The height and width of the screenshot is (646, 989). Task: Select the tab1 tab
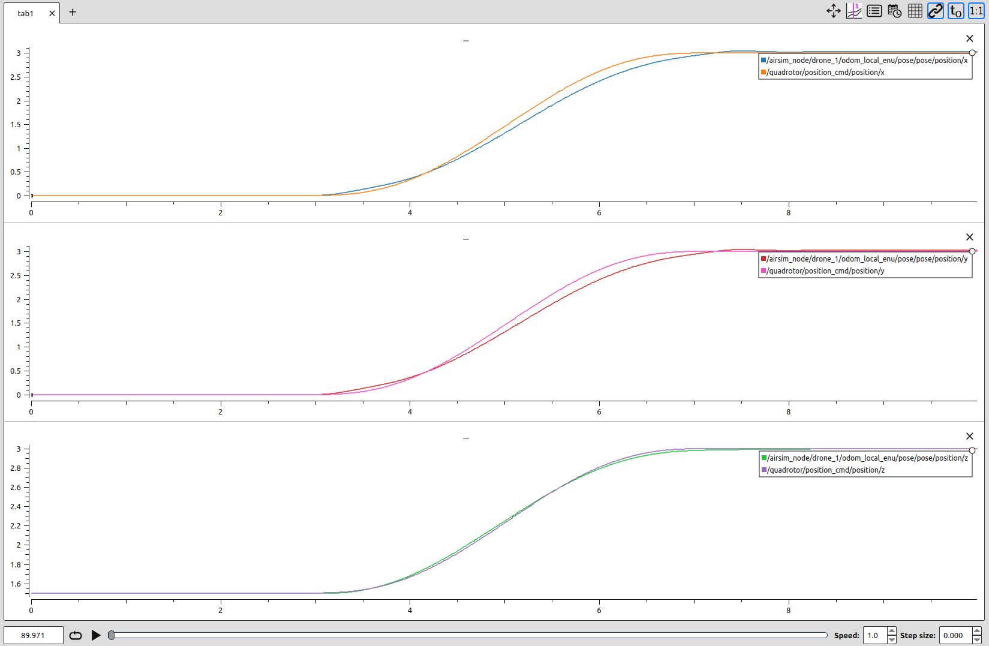[26, 13]
